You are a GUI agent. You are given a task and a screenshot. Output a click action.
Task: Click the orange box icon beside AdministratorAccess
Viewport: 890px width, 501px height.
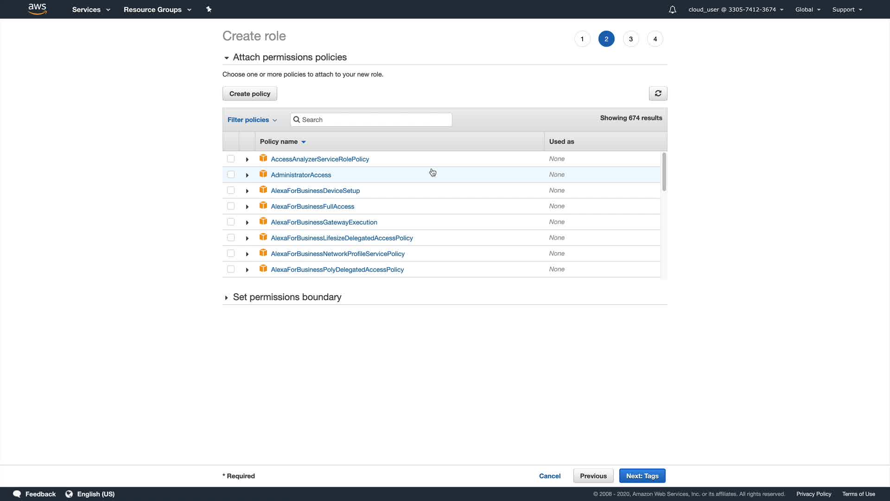click(263, 174)
